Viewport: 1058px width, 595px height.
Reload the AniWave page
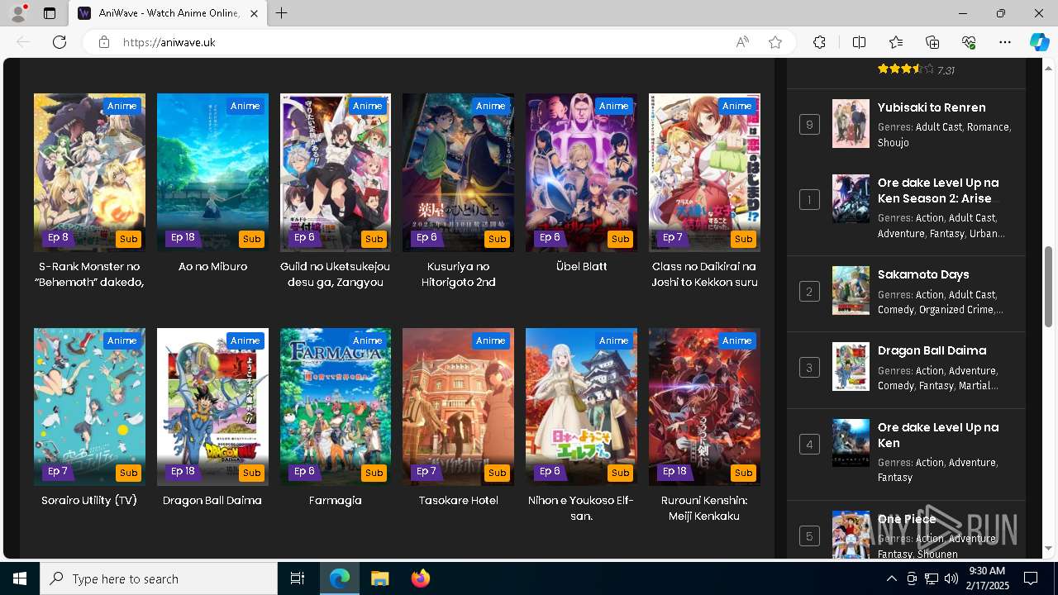coord(60,42)
